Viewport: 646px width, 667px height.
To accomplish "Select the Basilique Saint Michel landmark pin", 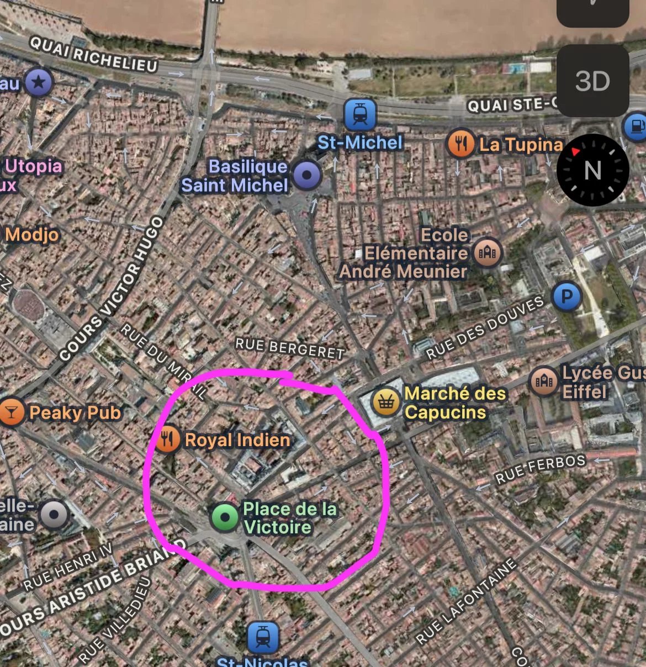I will pyautogui.click(x=307, y=175).
